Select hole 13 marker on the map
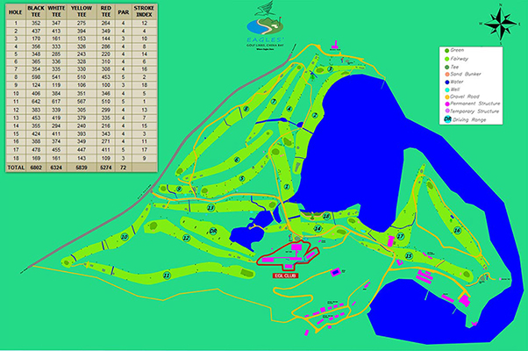This screenshot has width=528, height=351. [211, 207]
